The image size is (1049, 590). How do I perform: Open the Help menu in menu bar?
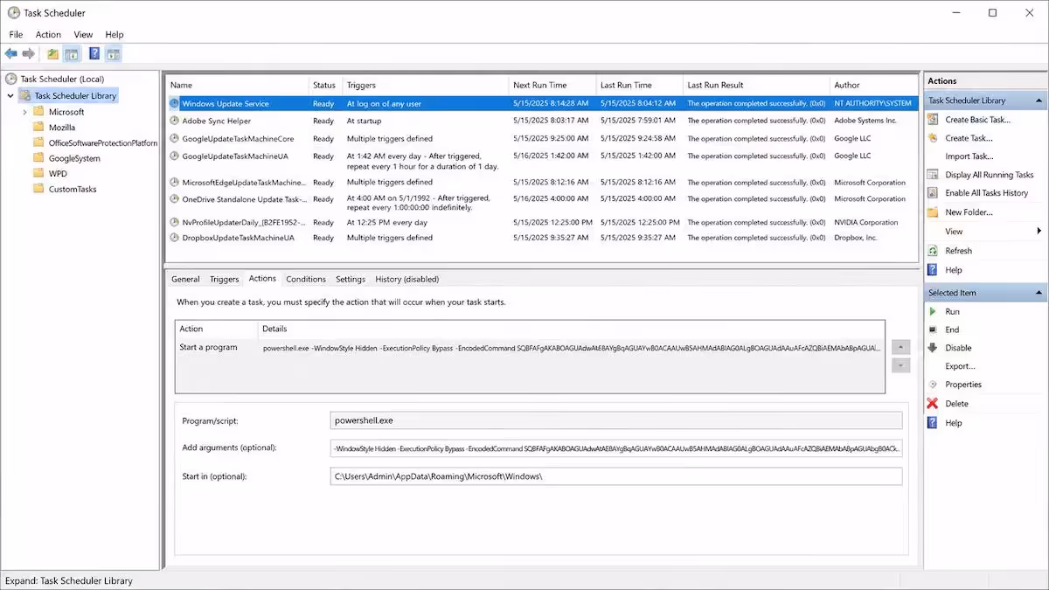115,34
